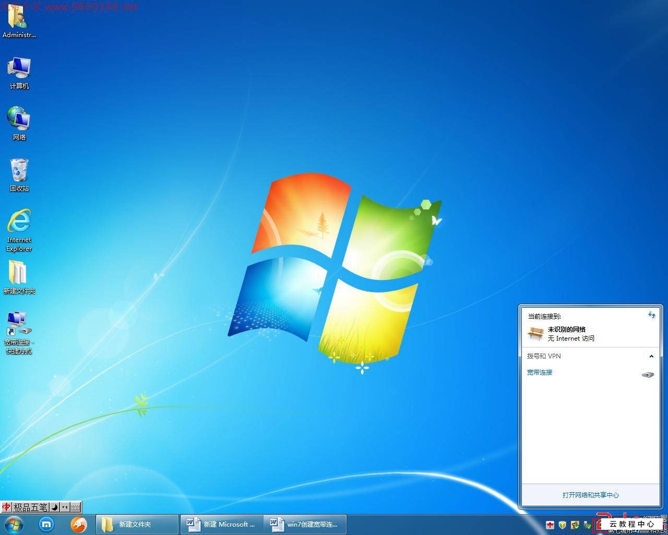
Task: Click the safely remove hardware tray icon
Action: tap(587, 525)
